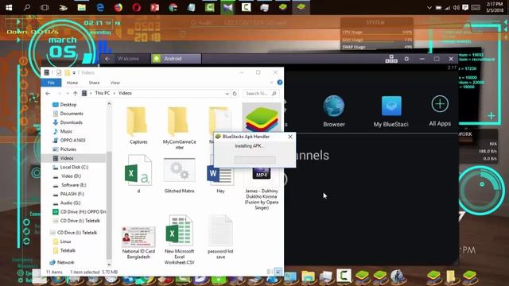The width and height of the screenshot is (509, 286).
Task: Select the file named d
Action: tap(138, 175)
